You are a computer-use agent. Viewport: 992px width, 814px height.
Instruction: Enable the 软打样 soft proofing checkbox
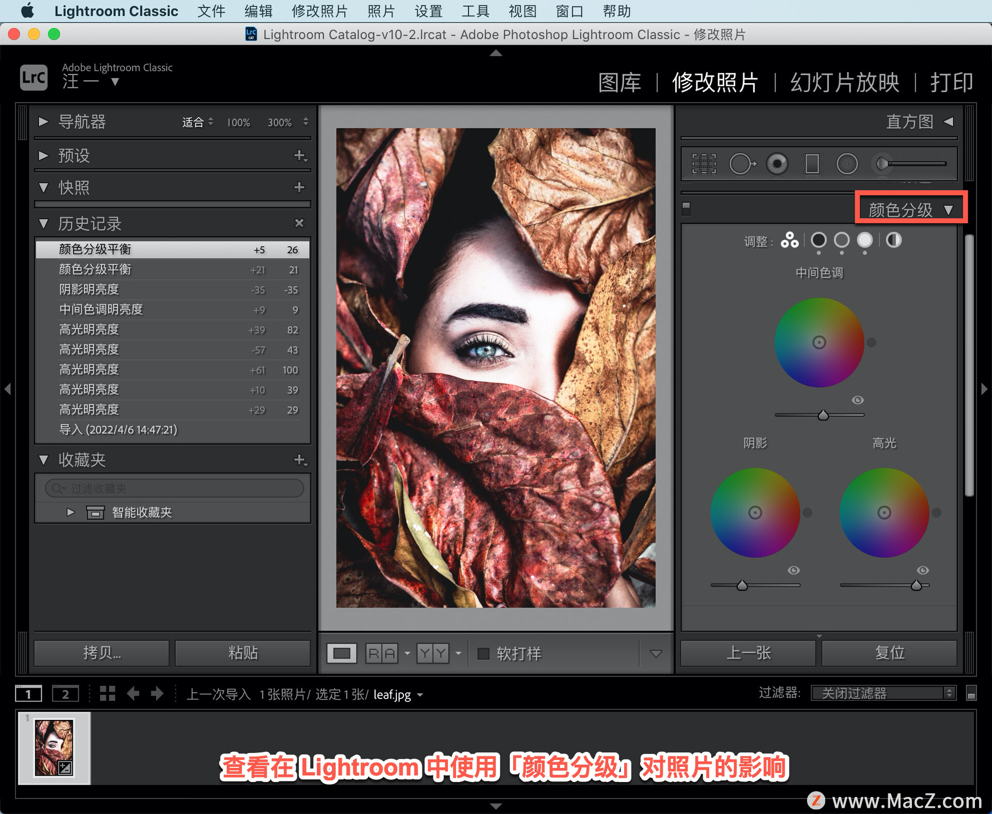483,653
